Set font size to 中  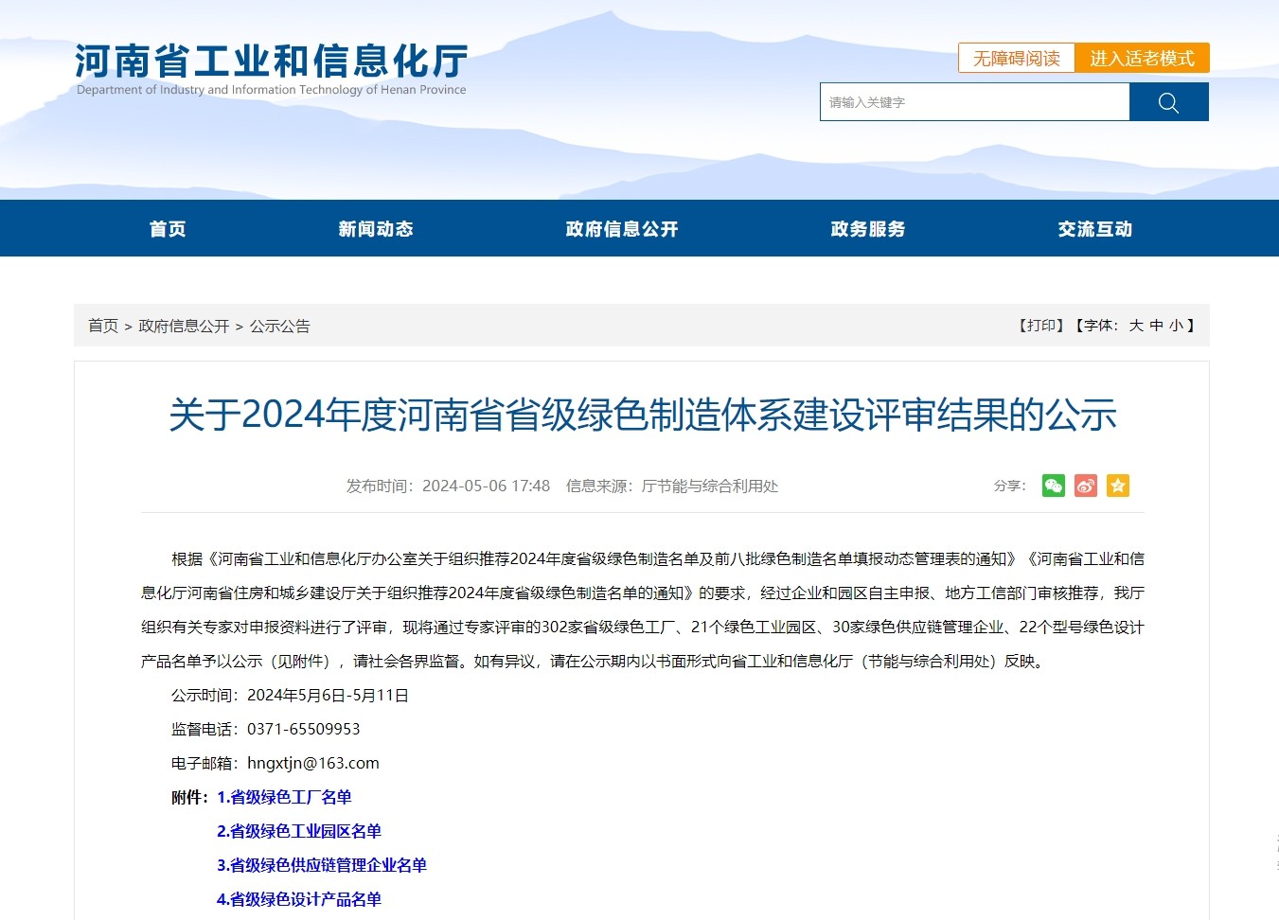pos(1156,326)
